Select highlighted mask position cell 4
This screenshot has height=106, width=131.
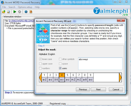pyautogui.click(x=62, y=77)
